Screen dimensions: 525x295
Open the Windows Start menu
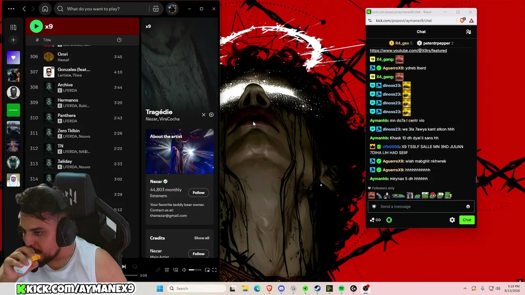[160, 288]
